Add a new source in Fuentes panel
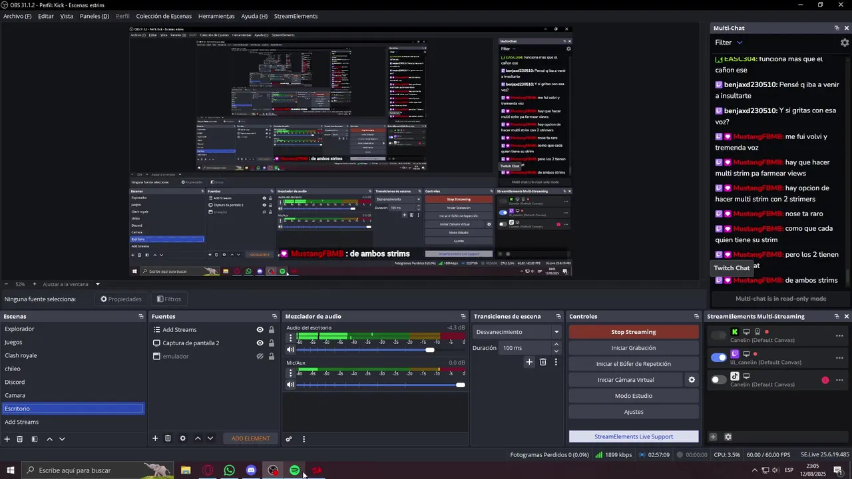This screenshot has height=479, width=852. coord(155,438)
